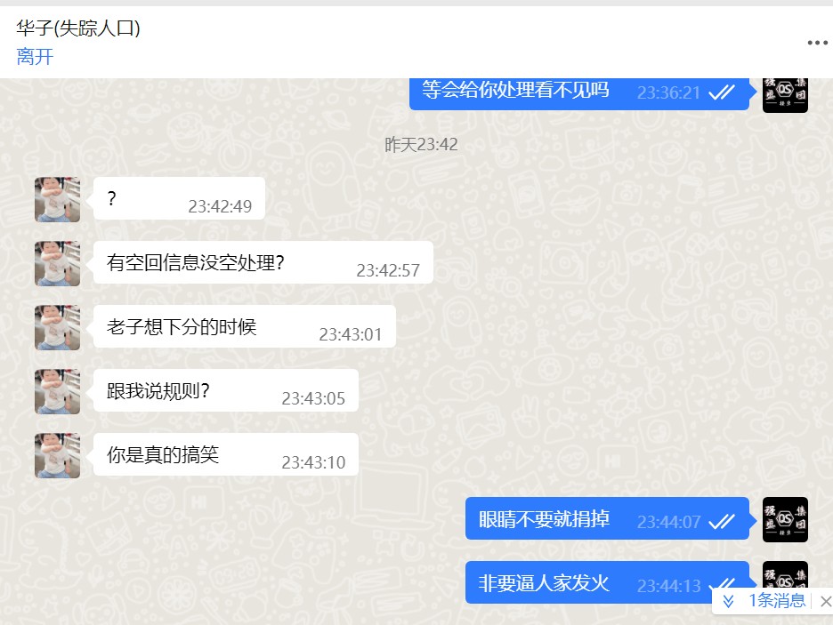This screenshot has width=833, height=625.
Task: Click read-receipt double checkmark at 23:36:21
Action: [x=722, y=92]
